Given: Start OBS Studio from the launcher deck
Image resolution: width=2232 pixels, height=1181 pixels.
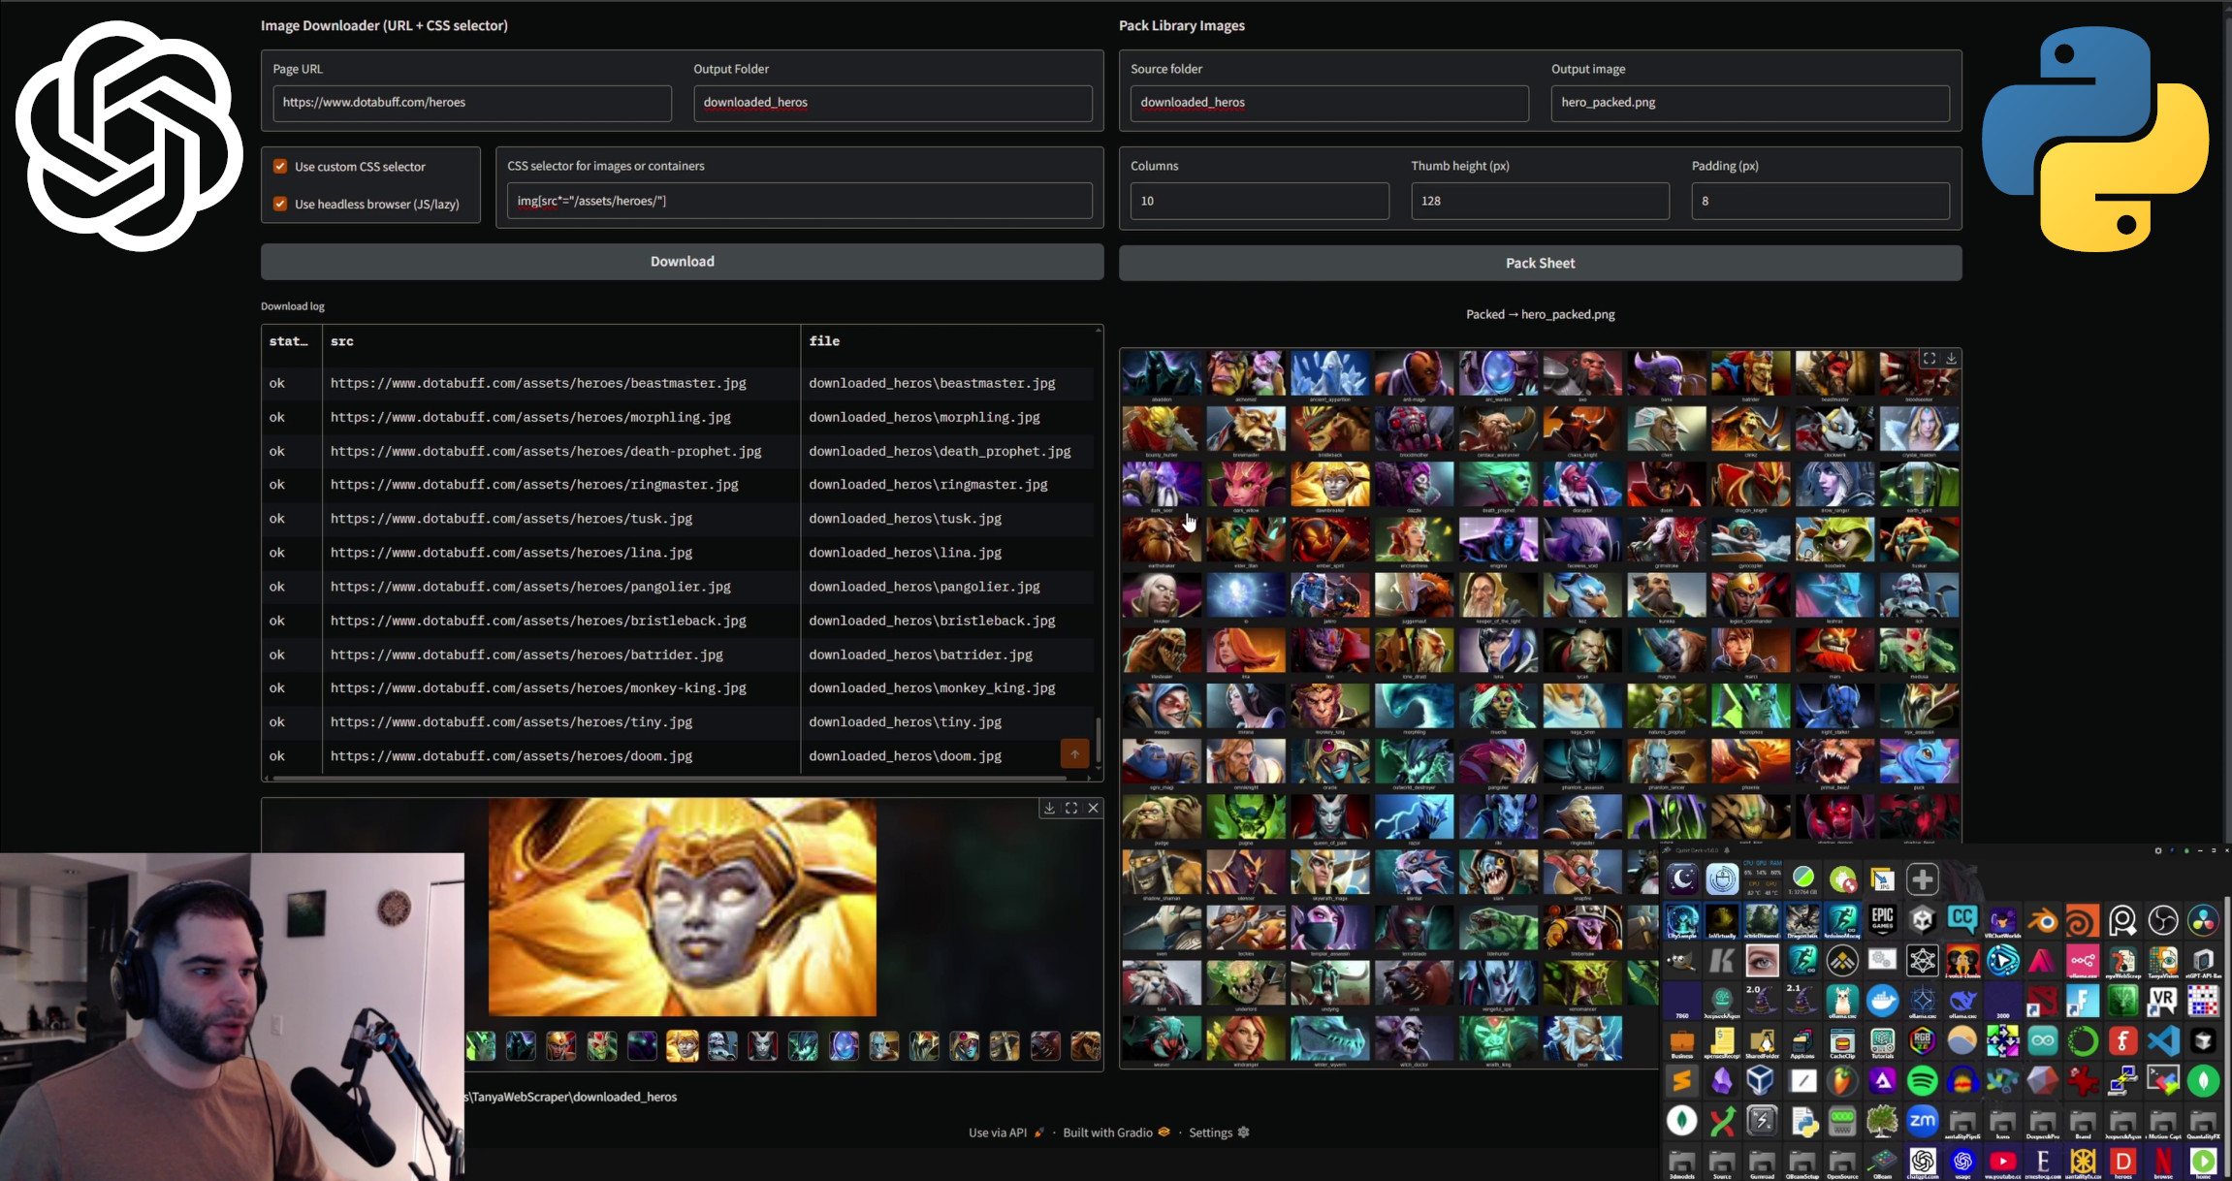Looking at the screenshot, I should coord(2163,920).
